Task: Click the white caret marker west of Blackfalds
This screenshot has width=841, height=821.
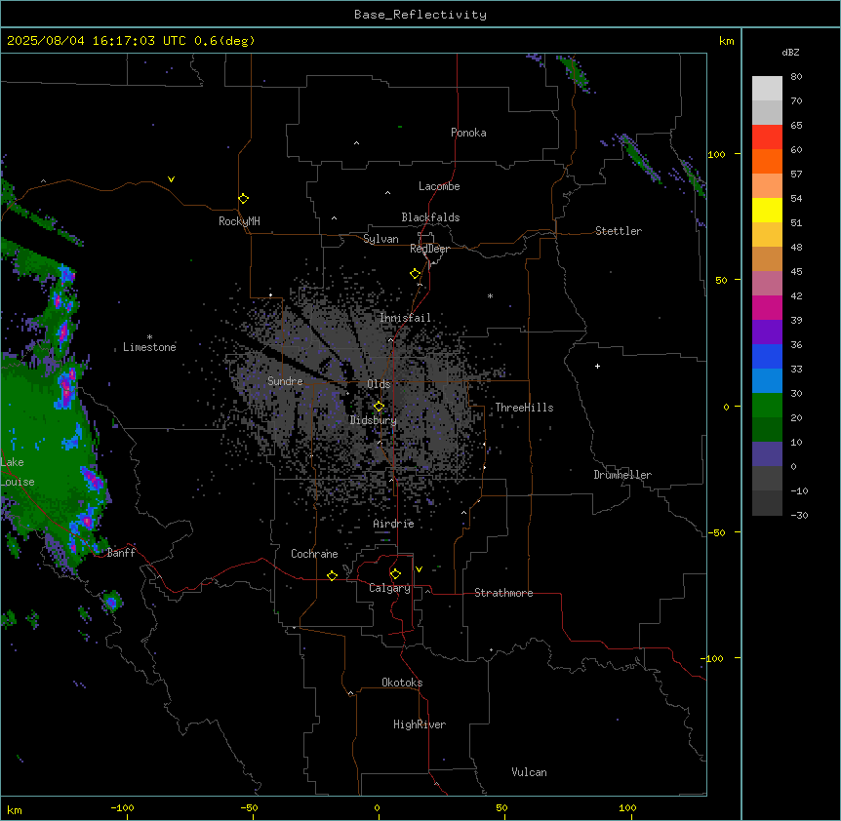Action: (334, 218)
